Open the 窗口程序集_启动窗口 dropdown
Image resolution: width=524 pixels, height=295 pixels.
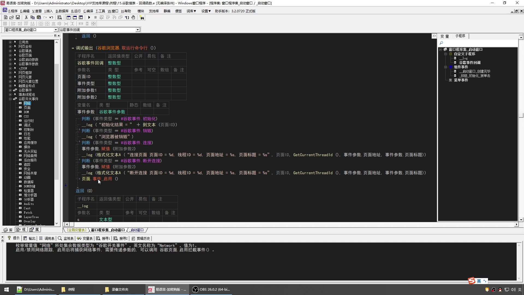tap(56, 30)
